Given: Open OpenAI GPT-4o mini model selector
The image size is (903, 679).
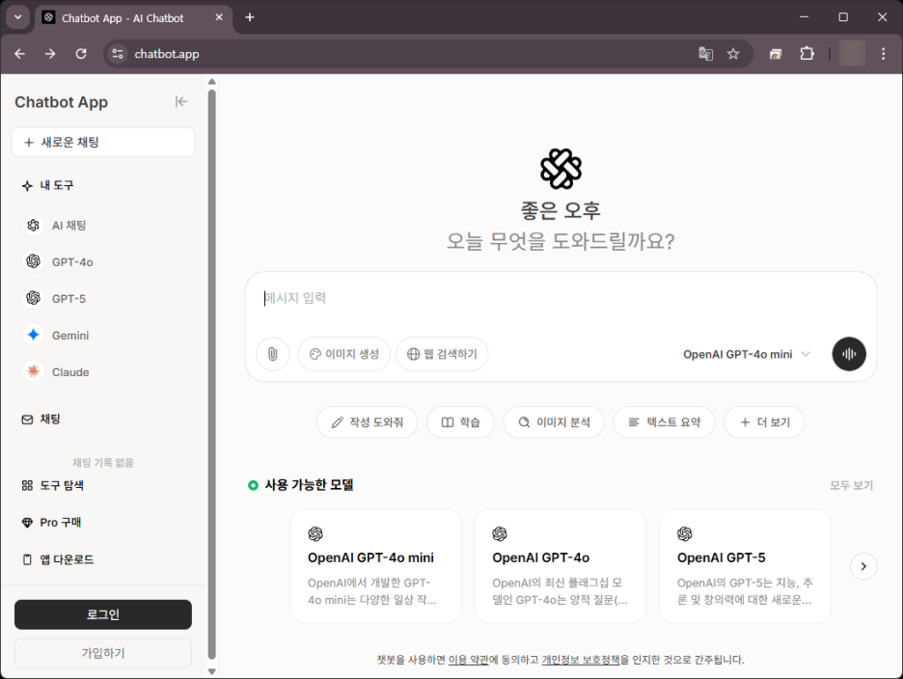Looking at the screenshot, I should click(x=747, y=354).
